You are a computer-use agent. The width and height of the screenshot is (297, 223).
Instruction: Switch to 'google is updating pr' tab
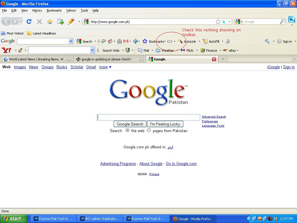[109, 59]
